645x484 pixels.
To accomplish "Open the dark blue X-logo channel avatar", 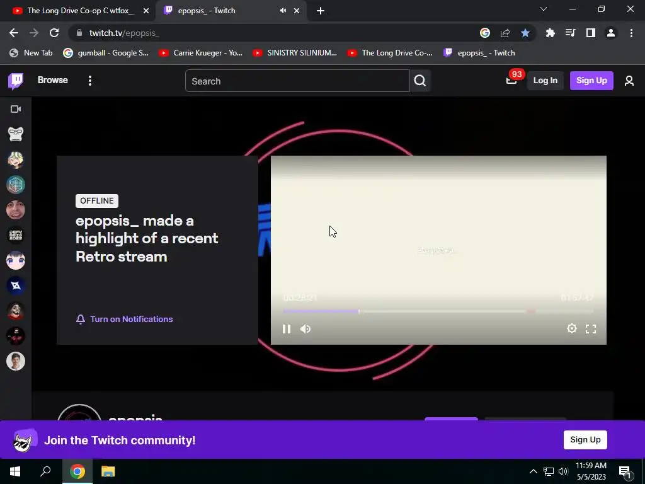I will [x=16, y=285].
